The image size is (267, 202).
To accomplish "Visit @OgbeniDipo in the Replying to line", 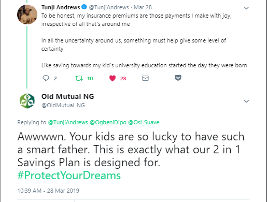I will pos(108,122).
